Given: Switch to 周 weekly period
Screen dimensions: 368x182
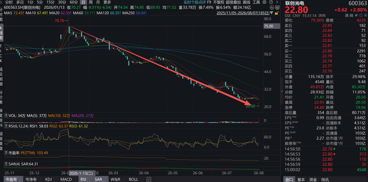Looking at the screenshot, I should coord(90,2).
